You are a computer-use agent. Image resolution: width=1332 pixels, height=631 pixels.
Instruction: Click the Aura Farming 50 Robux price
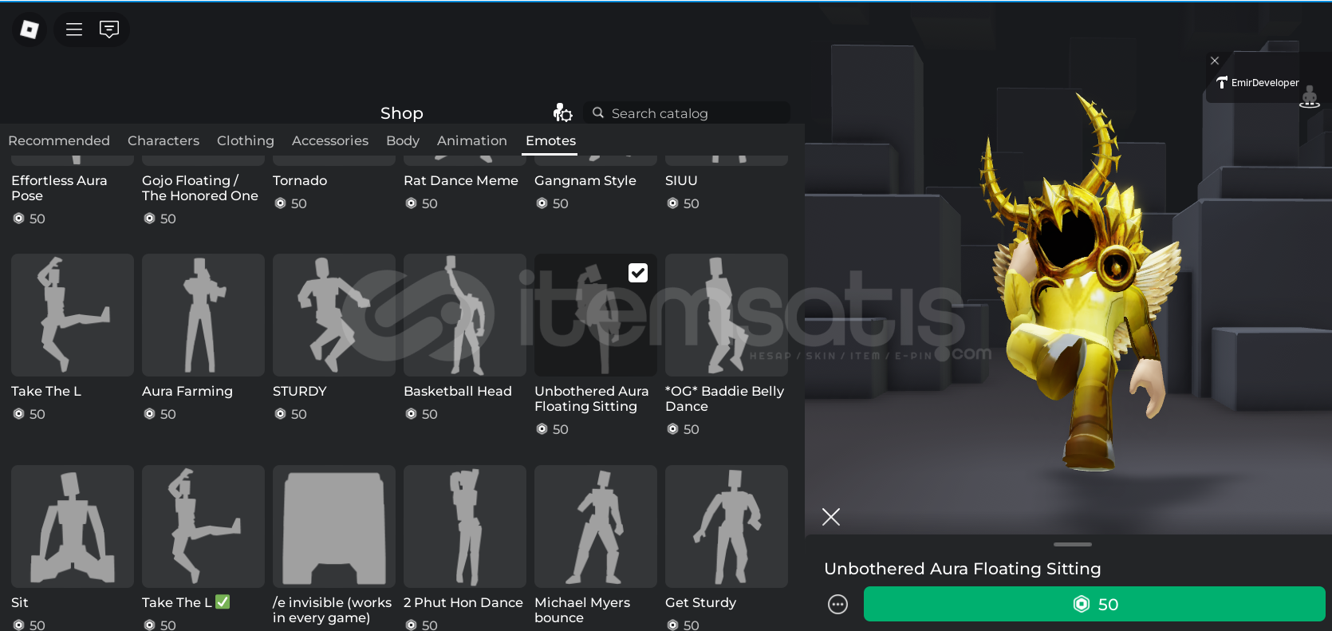pos(160,414)
